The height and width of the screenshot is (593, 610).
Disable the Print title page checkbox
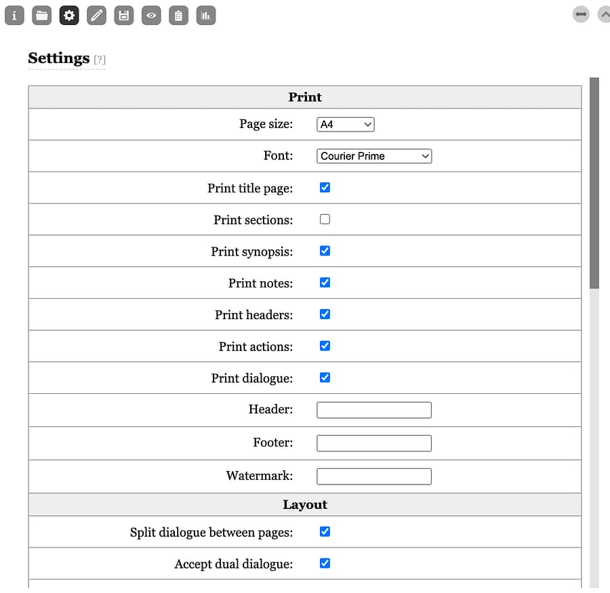[x=325, y=188]
